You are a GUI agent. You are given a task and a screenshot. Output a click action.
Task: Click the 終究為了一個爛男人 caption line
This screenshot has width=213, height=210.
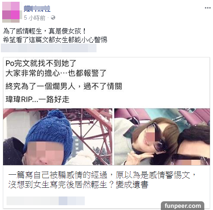coord(64,86)
